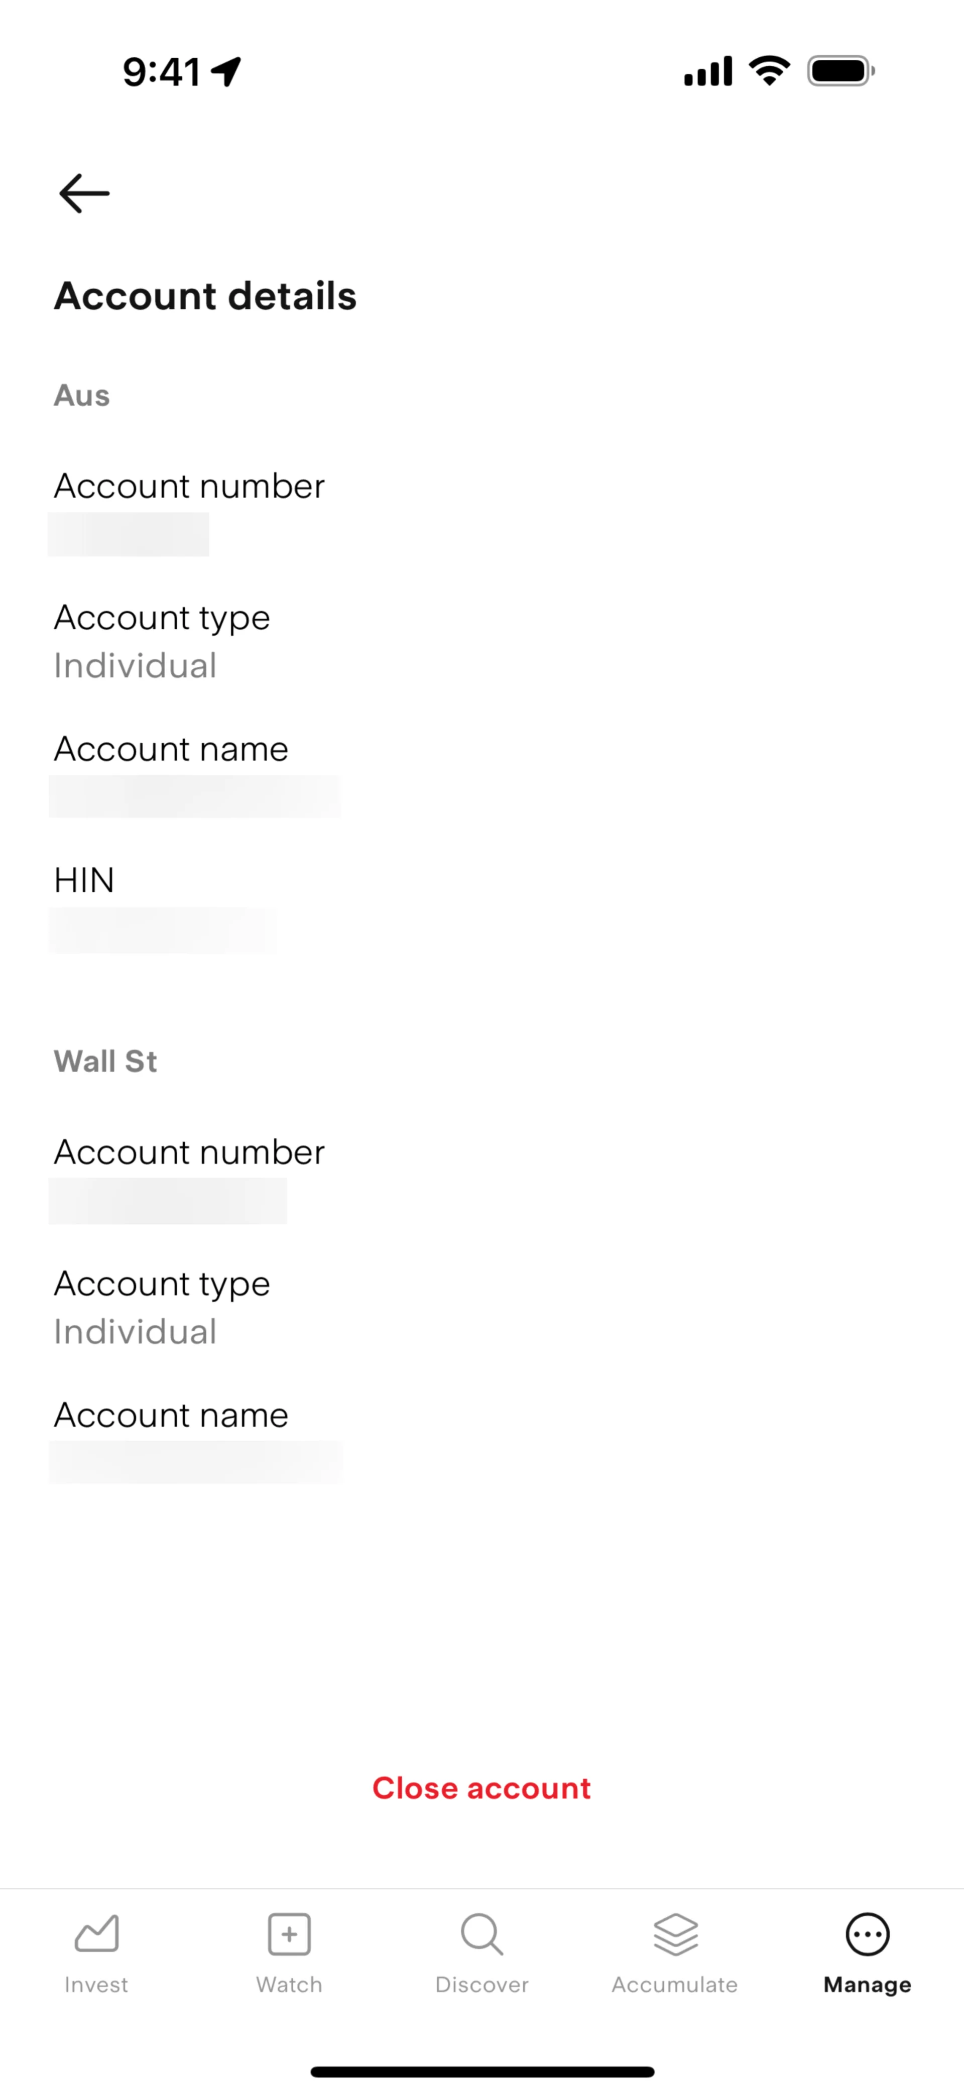
Task: Tap the battery status icon
Action: pos(840,71)
